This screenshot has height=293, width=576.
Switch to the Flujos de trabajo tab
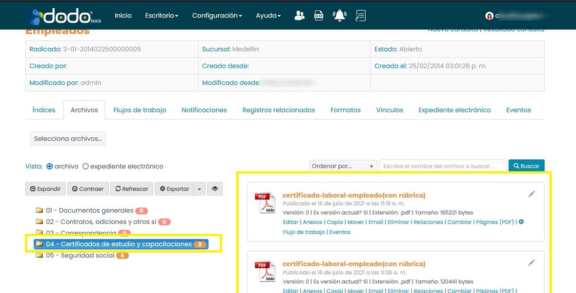pyautogui.click(x=140, y=110)
